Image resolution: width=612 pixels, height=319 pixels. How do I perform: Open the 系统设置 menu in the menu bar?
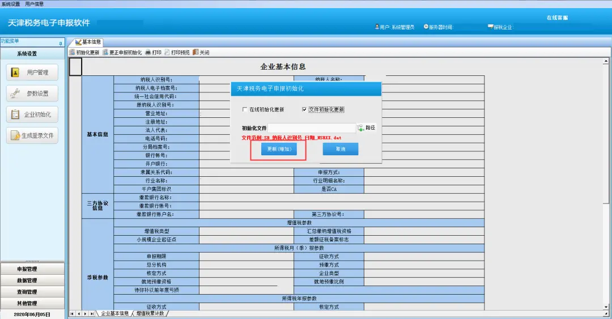pyautogui.click(x=11, y=4)
